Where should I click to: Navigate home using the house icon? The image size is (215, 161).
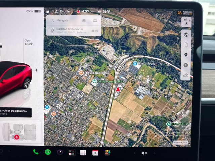(84, 20)
